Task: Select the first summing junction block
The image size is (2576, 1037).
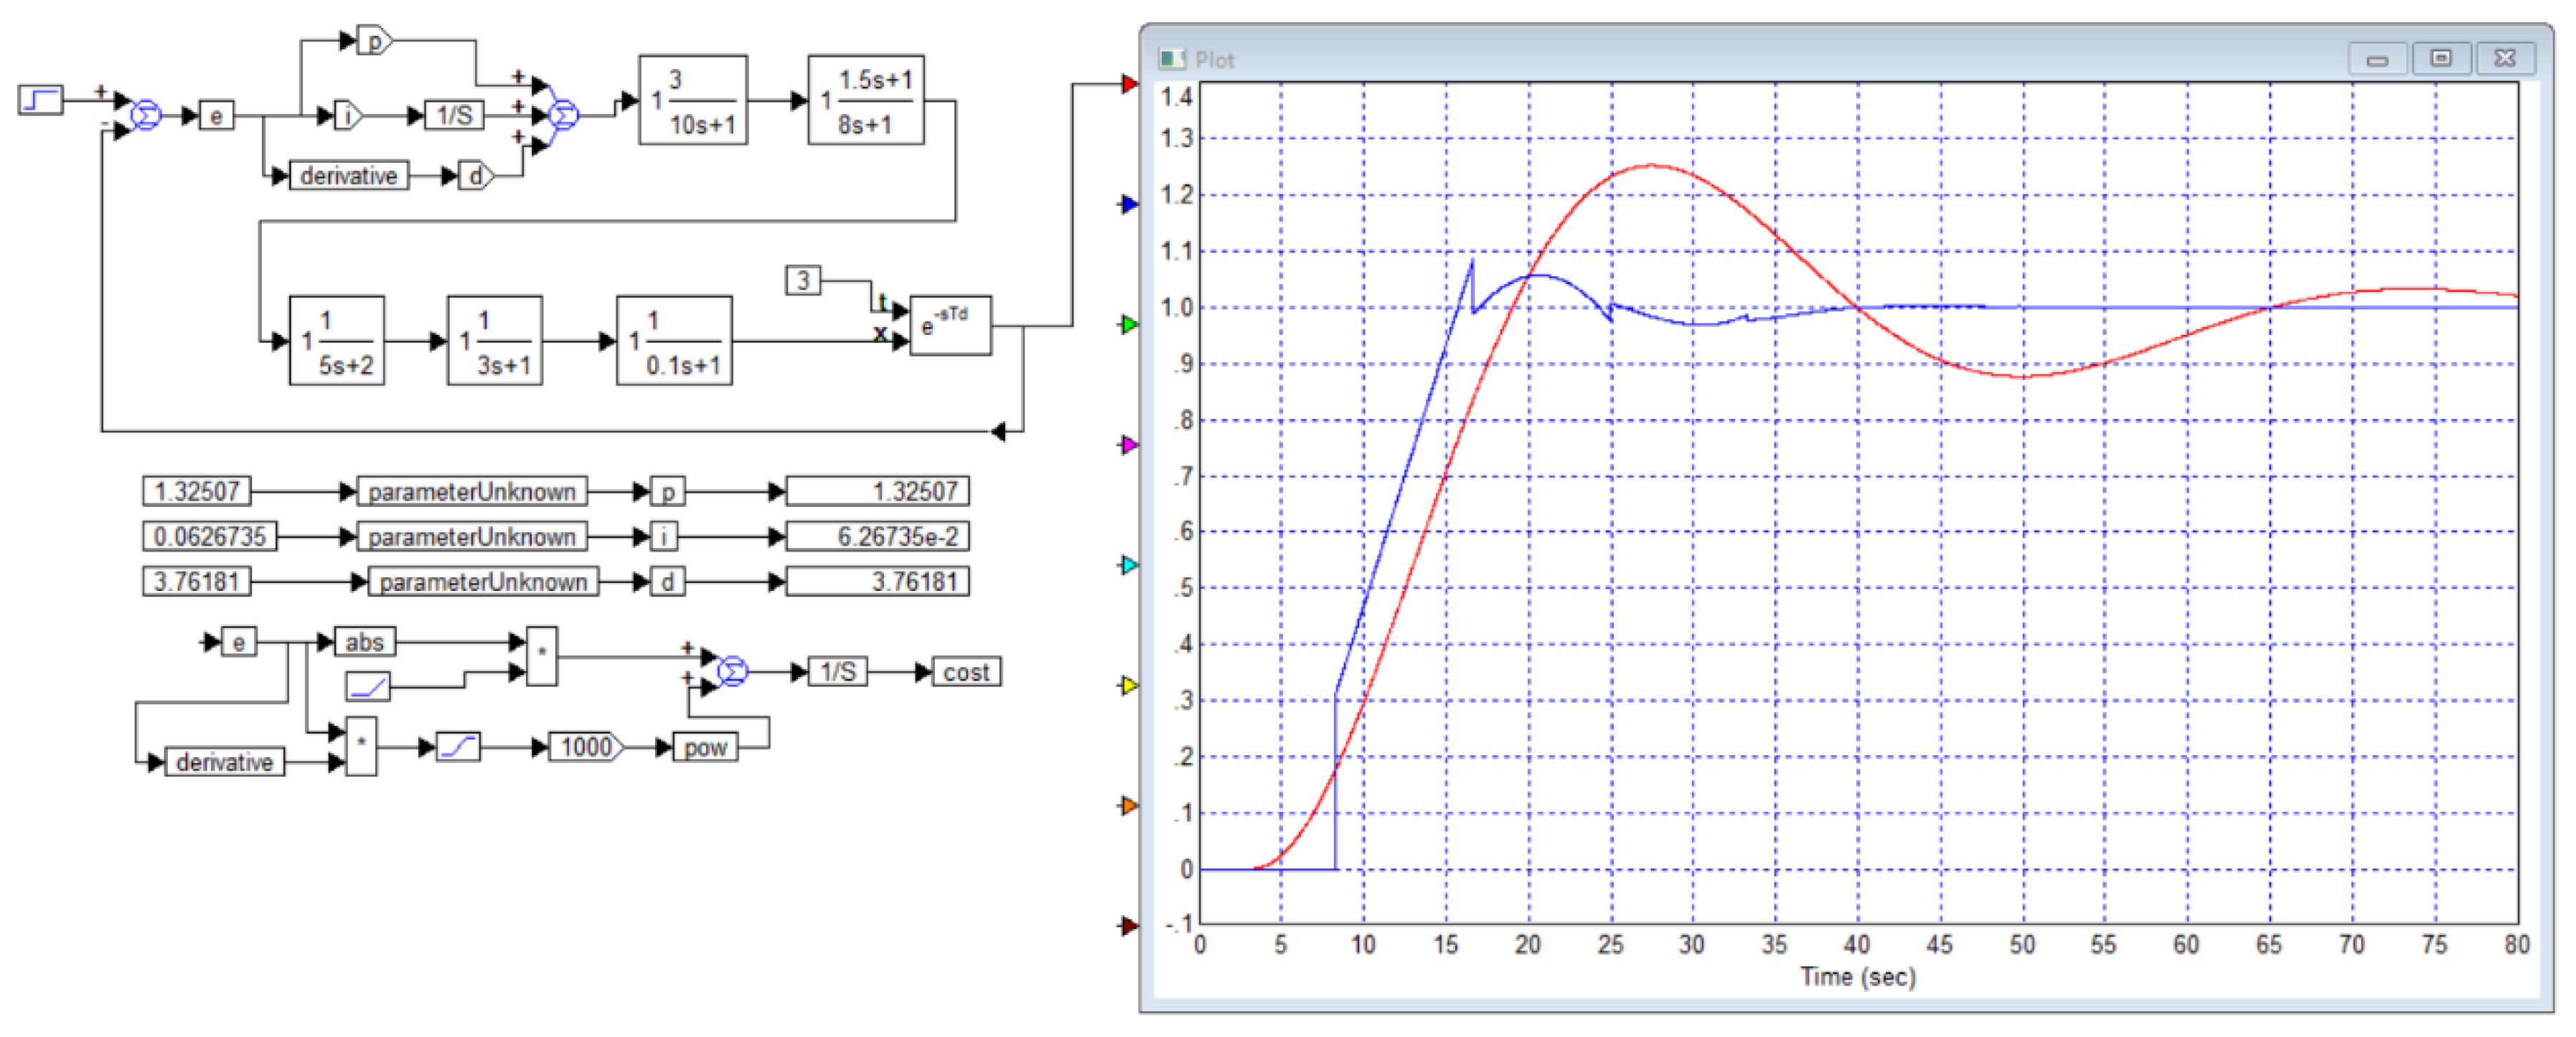Action: (x=146, y=116)
